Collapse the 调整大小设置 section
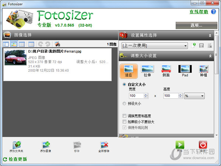The width and height of the screenshot is (221, 166). 210,56
